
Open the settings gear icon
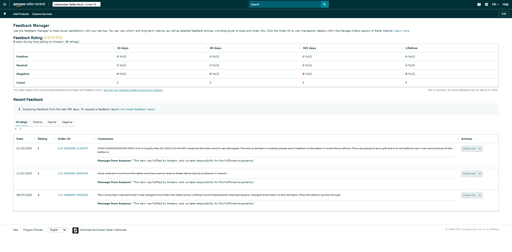(x=486, y=4)
